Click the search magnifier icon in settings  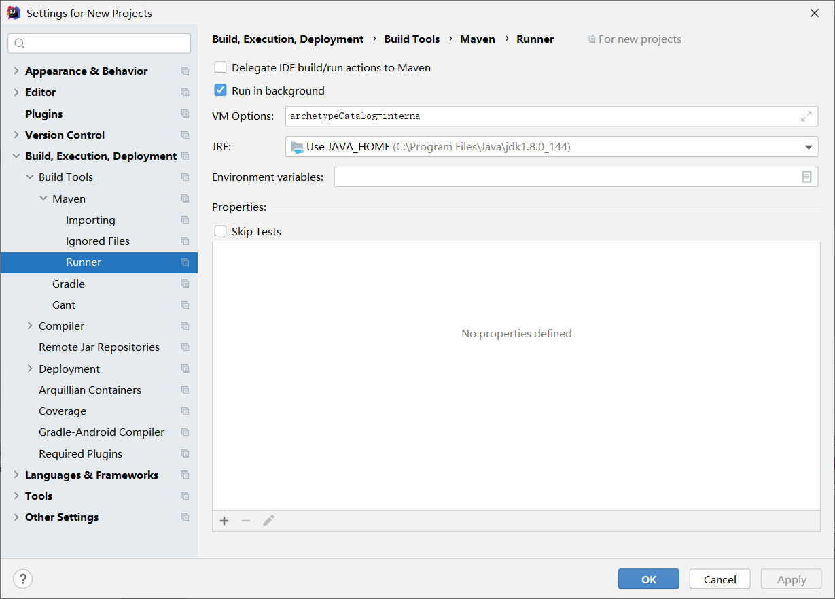pos(20,44)
